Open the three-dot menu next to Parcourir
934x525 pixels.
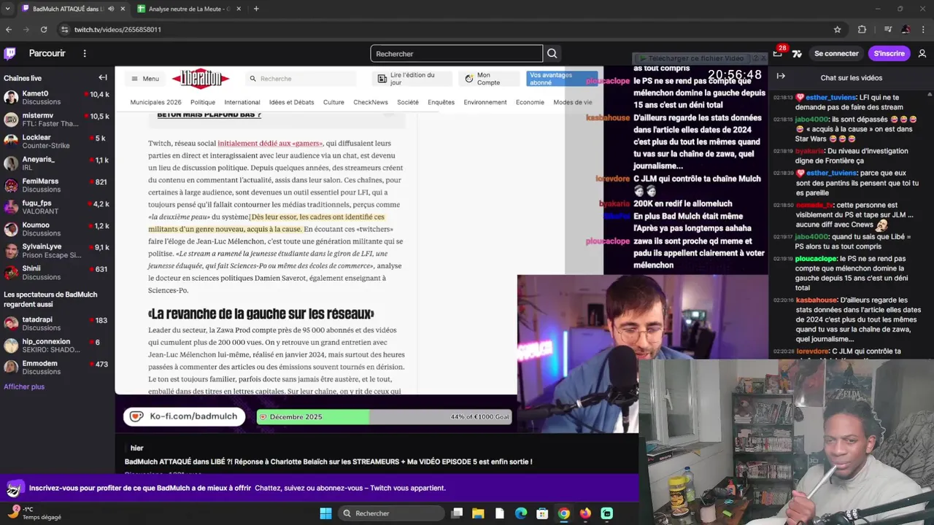(85, 53)
